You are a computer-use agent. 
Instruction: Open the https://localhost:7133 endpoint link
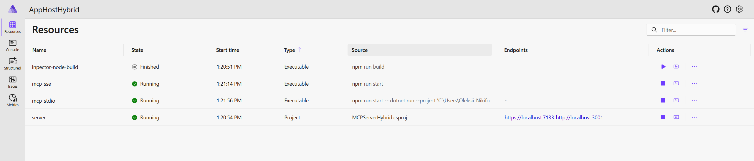529,117
